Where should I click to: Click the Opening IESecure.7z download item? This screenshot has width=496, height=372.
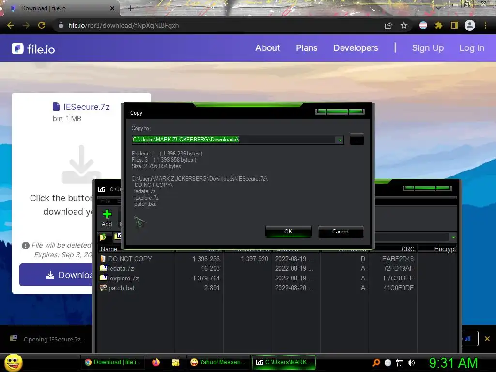[x=47, y=339]
